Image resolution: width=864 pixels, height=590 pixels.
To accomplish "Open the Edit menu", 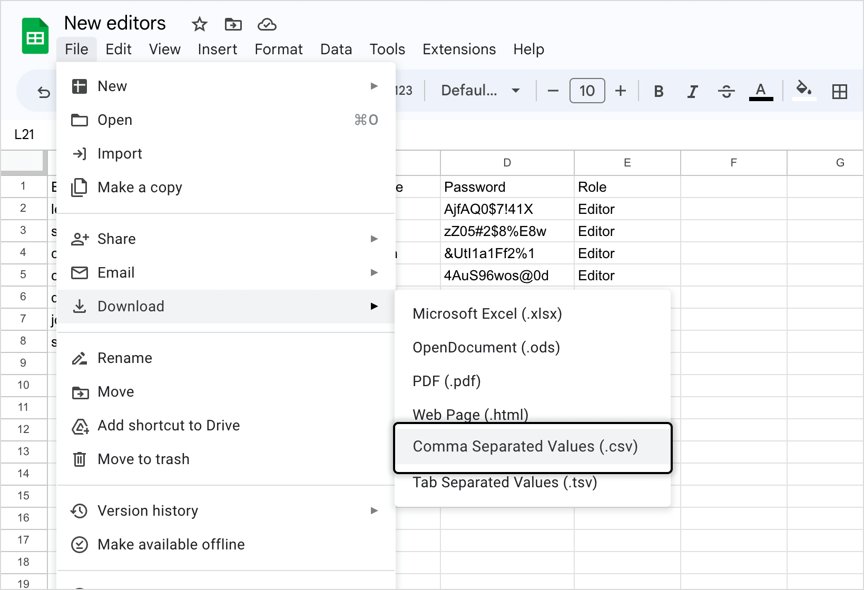I will click(x=119, y=49).
